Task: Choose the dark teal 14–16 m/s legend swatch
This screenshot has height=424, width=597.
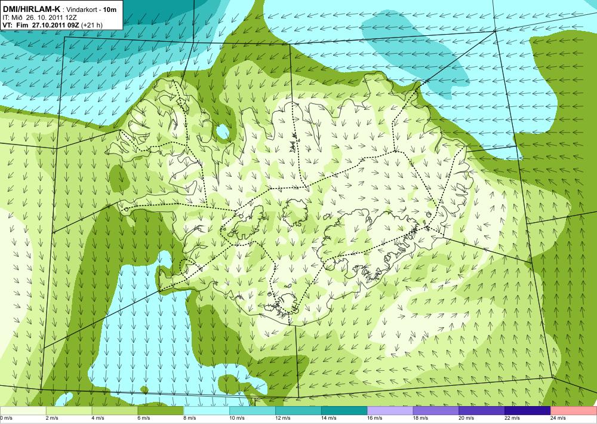Action: [x=344, y=411]
